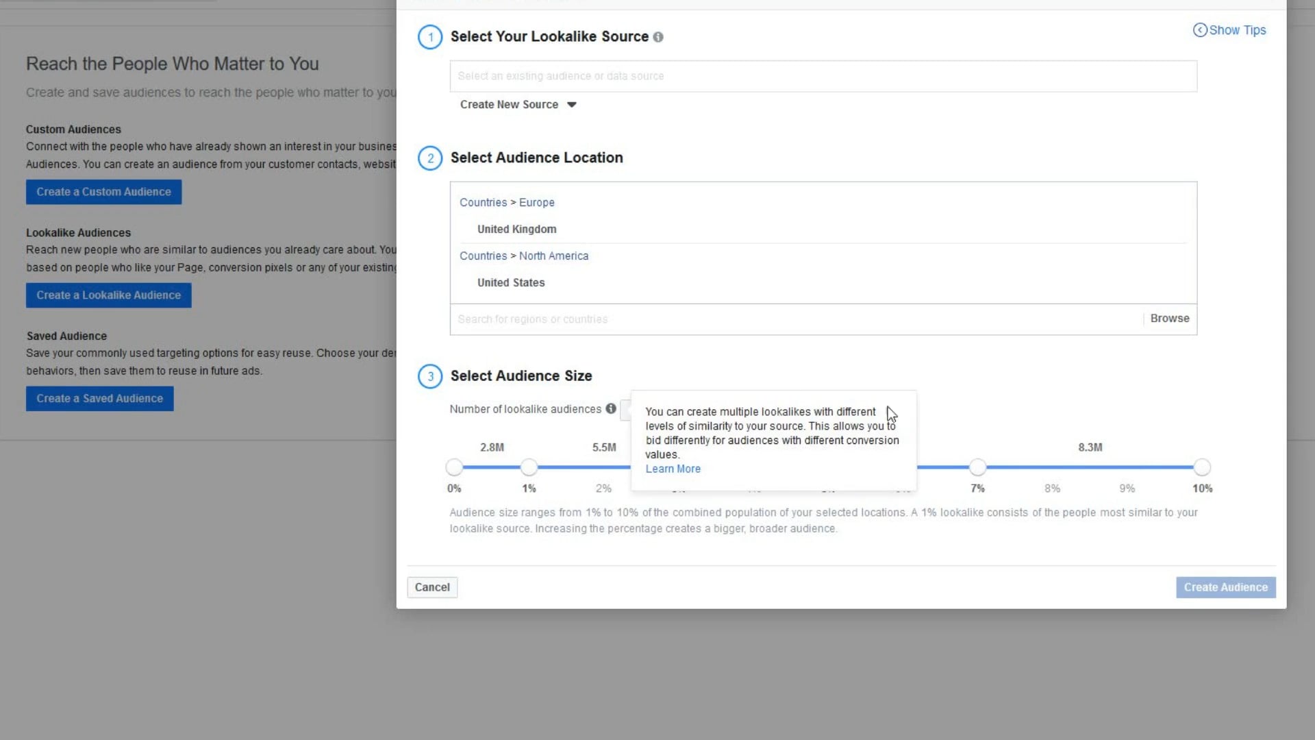Click the 8% label on the size scale
The height and width of the screenshot is (740, 1315).
click(1053, 489)
